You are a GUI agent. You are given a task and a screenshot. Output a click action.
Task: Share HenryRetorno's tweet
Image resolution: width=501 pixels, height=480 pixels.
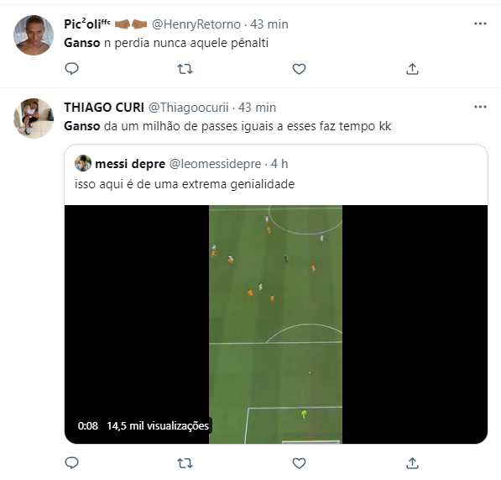coord(412,69)
